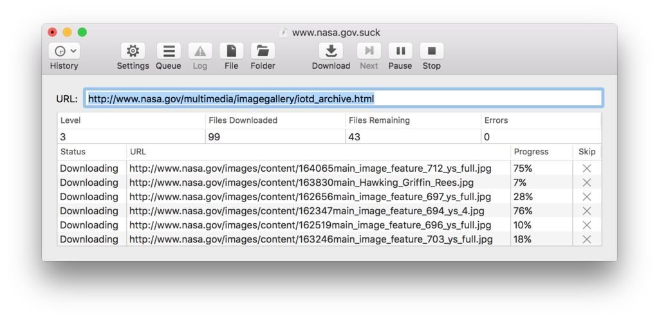Click the 76% progress value
The image size is (659, 321).
point(523,211)
